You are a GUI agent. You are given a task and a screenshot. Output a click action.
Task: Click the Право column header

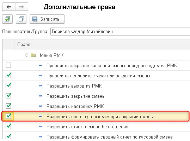[x=102, y=44]
